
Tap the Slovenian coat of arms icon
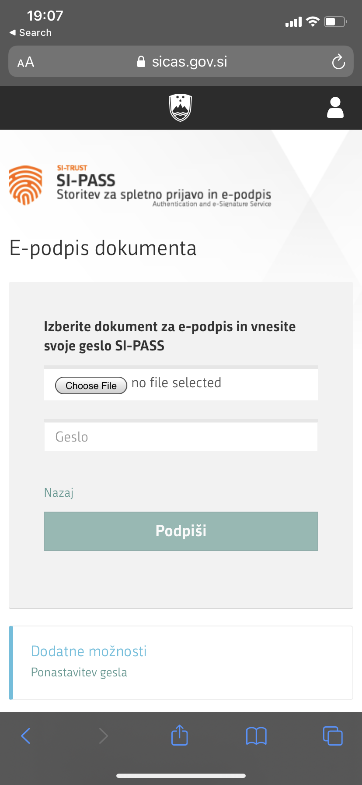pyautogui.click(x=181, y=108)
